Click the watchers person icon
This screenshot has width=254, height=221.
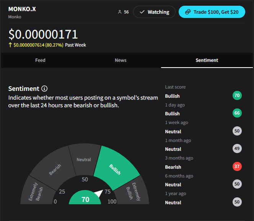point(120,12)
